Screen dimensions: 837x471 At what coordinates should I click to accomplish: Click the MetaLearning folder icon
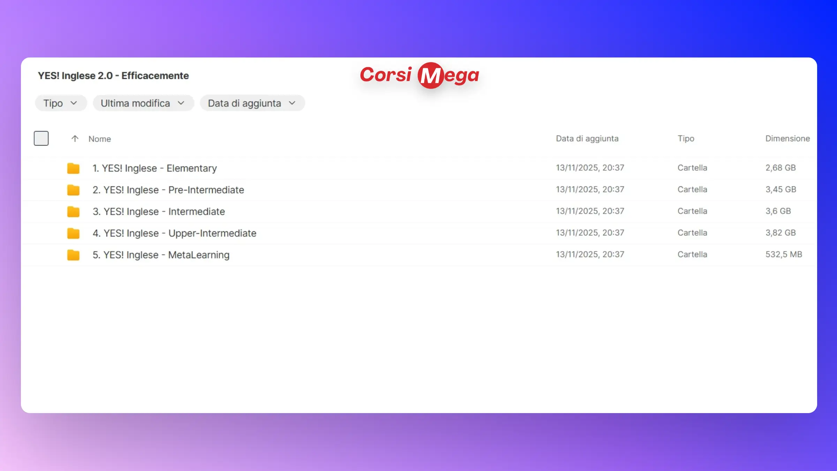coord(73,255)
